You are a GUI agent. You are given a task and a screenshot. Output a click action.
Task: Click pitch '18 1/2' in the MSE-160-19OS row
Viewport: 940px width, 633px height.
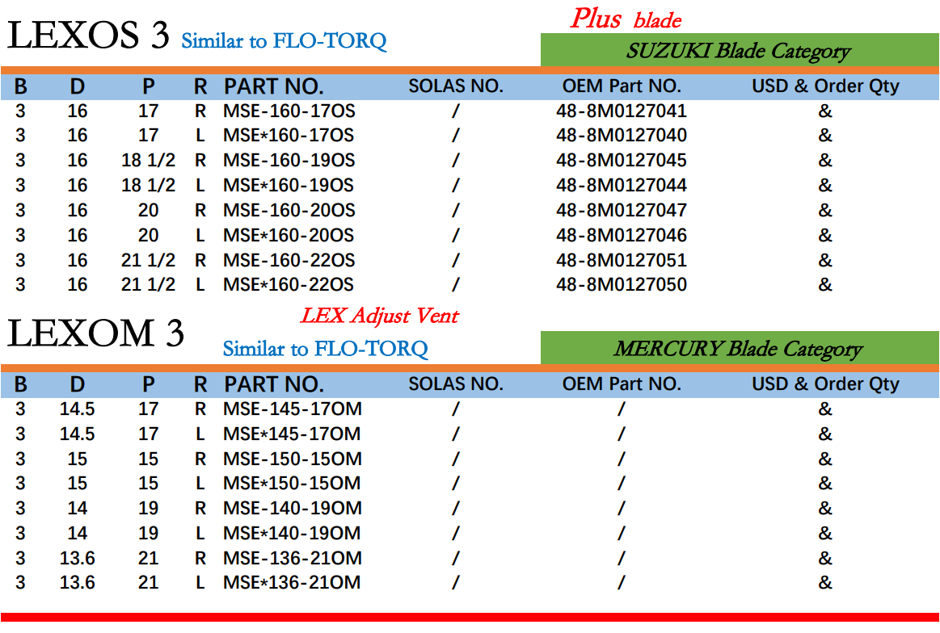(148, 161)
